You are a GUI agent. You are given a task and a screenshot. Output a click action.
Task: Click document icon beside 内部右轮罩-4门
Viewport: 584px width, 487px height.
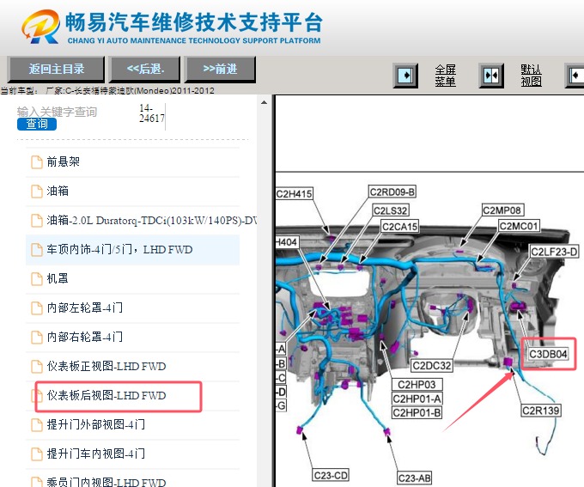(x=36, y=338)
